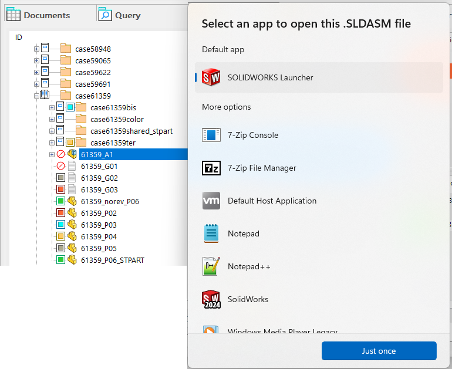452x369 pixels.
Task: Click the forbidden status icon for 61359_G01
Action: coord(60,166)
